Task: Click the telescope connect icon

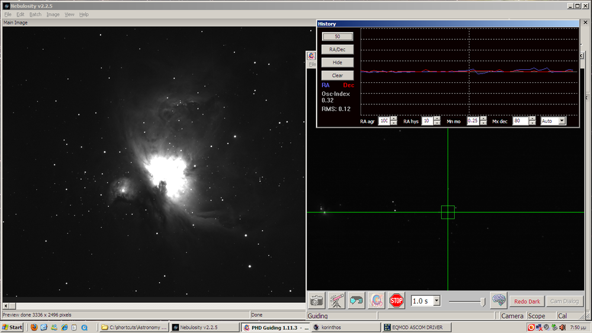Action: point(337,300)
